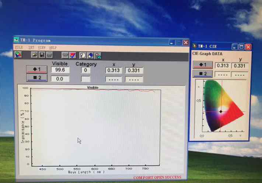The width and height of the screenshot is (262, 183).
Task: Click the red checkmark measure icon
Action: click(x=73, y=55)
